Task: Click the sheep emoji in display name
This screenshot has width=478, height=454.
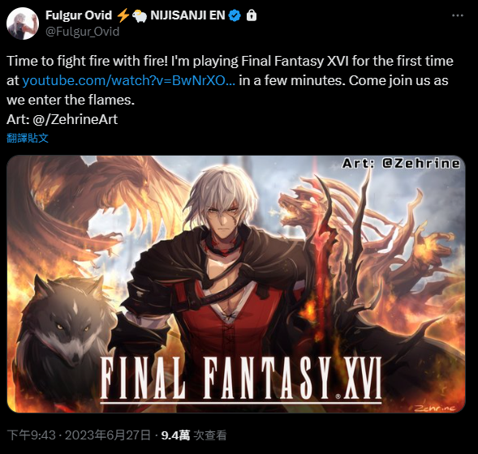Action: pyautogui.click(x=140, y=16)
